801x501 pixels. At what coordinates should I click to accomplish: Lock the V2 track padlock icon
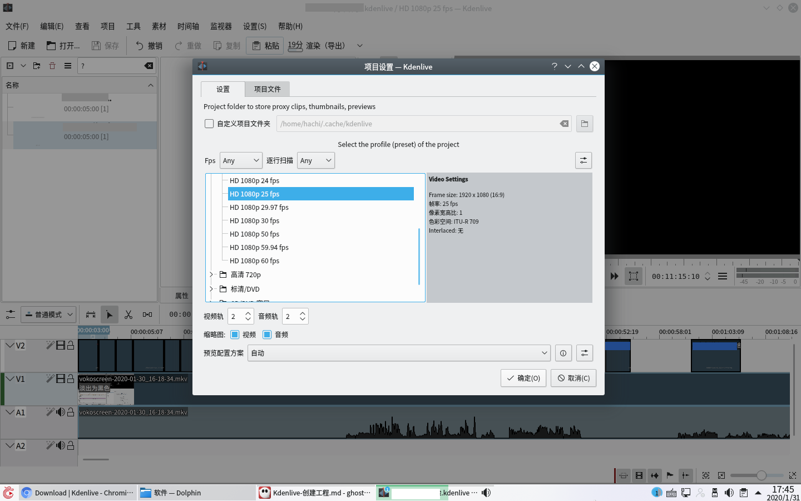[71, 346]
